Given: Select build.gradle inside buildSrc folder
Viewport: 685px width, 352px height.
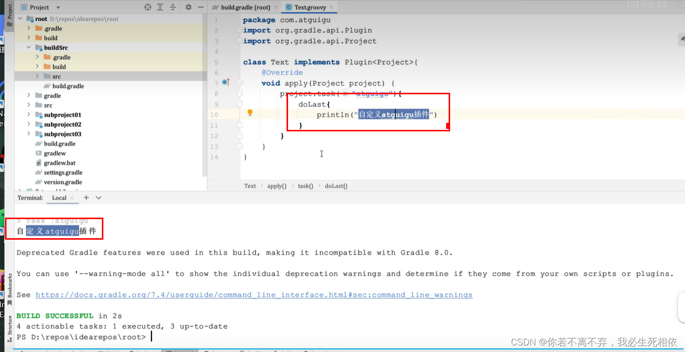Looking at the screenshot, I should (x=68, y=86).
